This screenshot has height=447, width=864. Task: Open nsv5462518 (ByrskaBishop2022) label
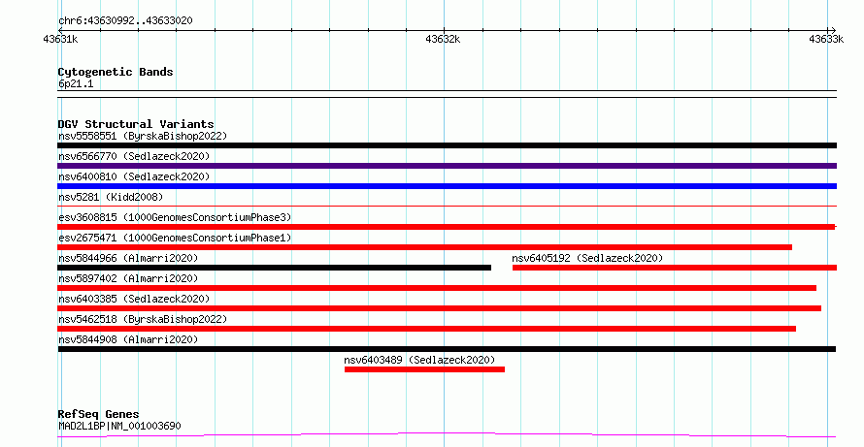click(143, 319)
